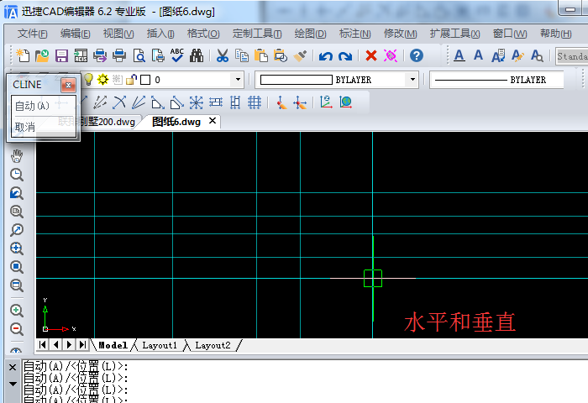This screenshot has height=403, width=588.
Task: Select the plain A single-line text tool
Action: pos(478,55)
